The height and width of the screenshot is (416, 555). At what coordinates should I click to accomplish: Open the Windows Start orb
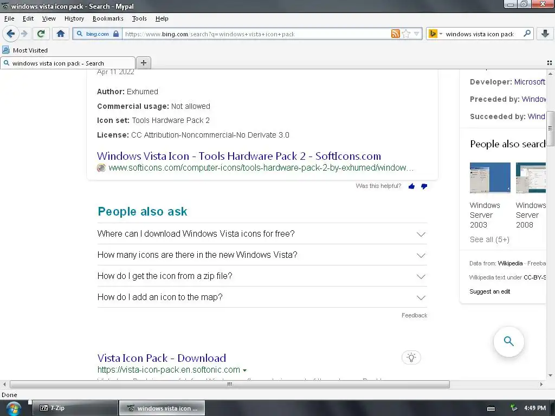tap(14, 408)
